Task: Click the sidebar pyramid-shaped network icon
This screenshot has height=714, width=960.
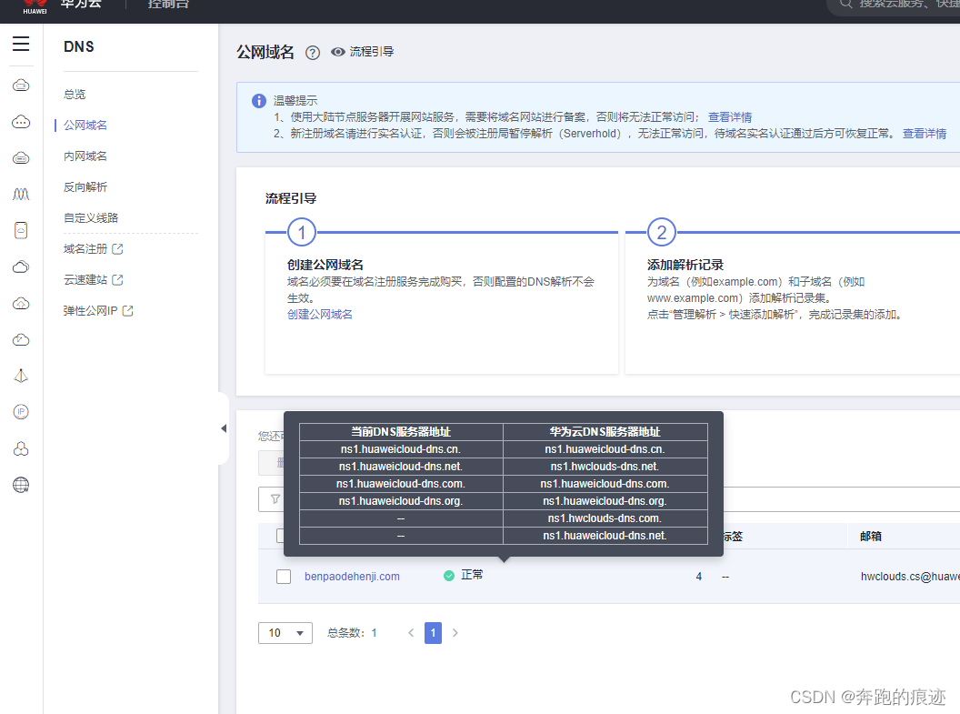Action: click(x=21, y=376)
